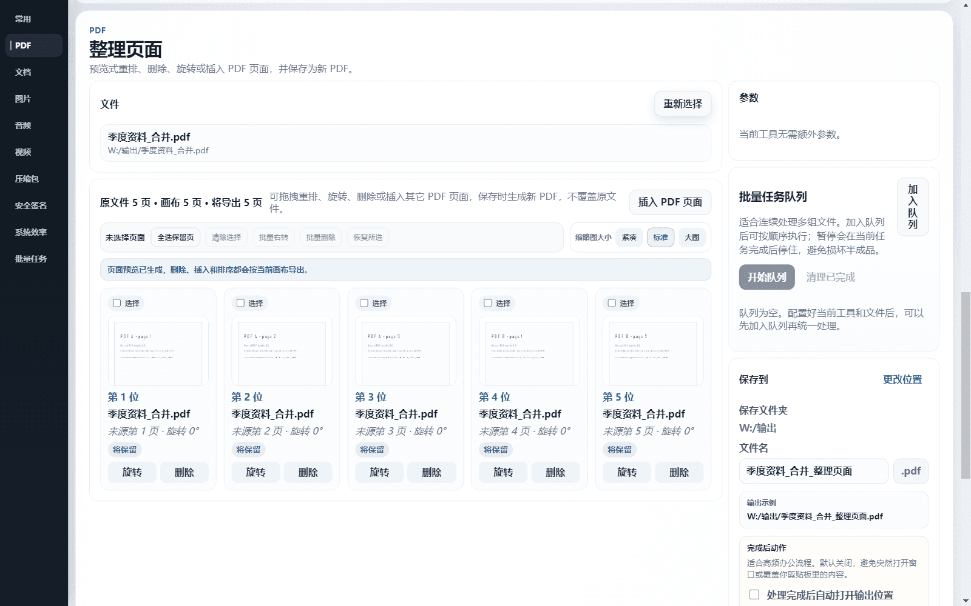This screenshot has height=606, width=971.
Task: Select the PDF sidebar section
Action: (x=34, y=45)
